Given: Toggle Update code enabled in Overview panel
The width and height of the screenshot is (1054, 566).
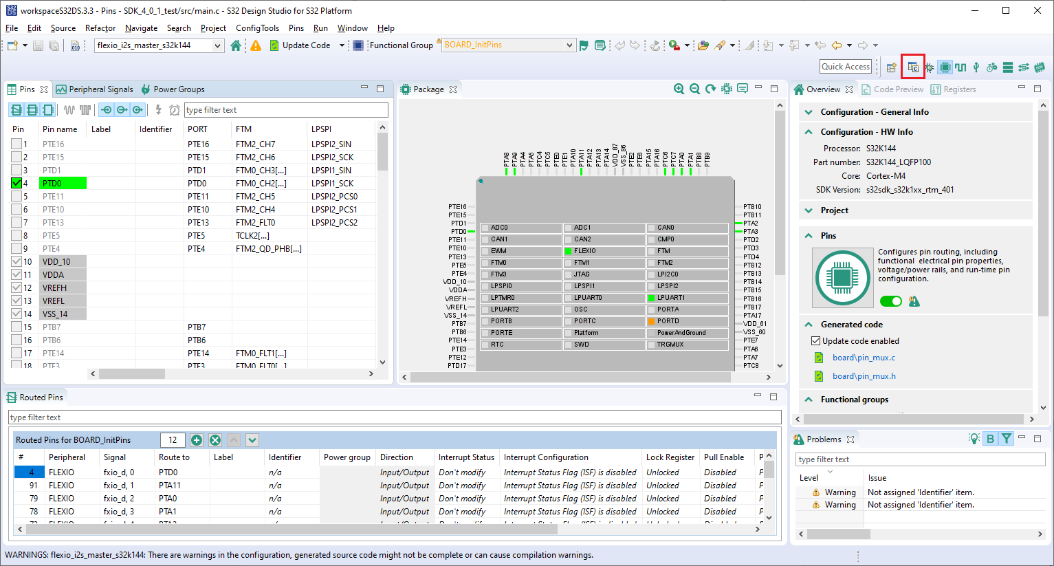Looking at the screenshot, I should [x=815, y=340].
